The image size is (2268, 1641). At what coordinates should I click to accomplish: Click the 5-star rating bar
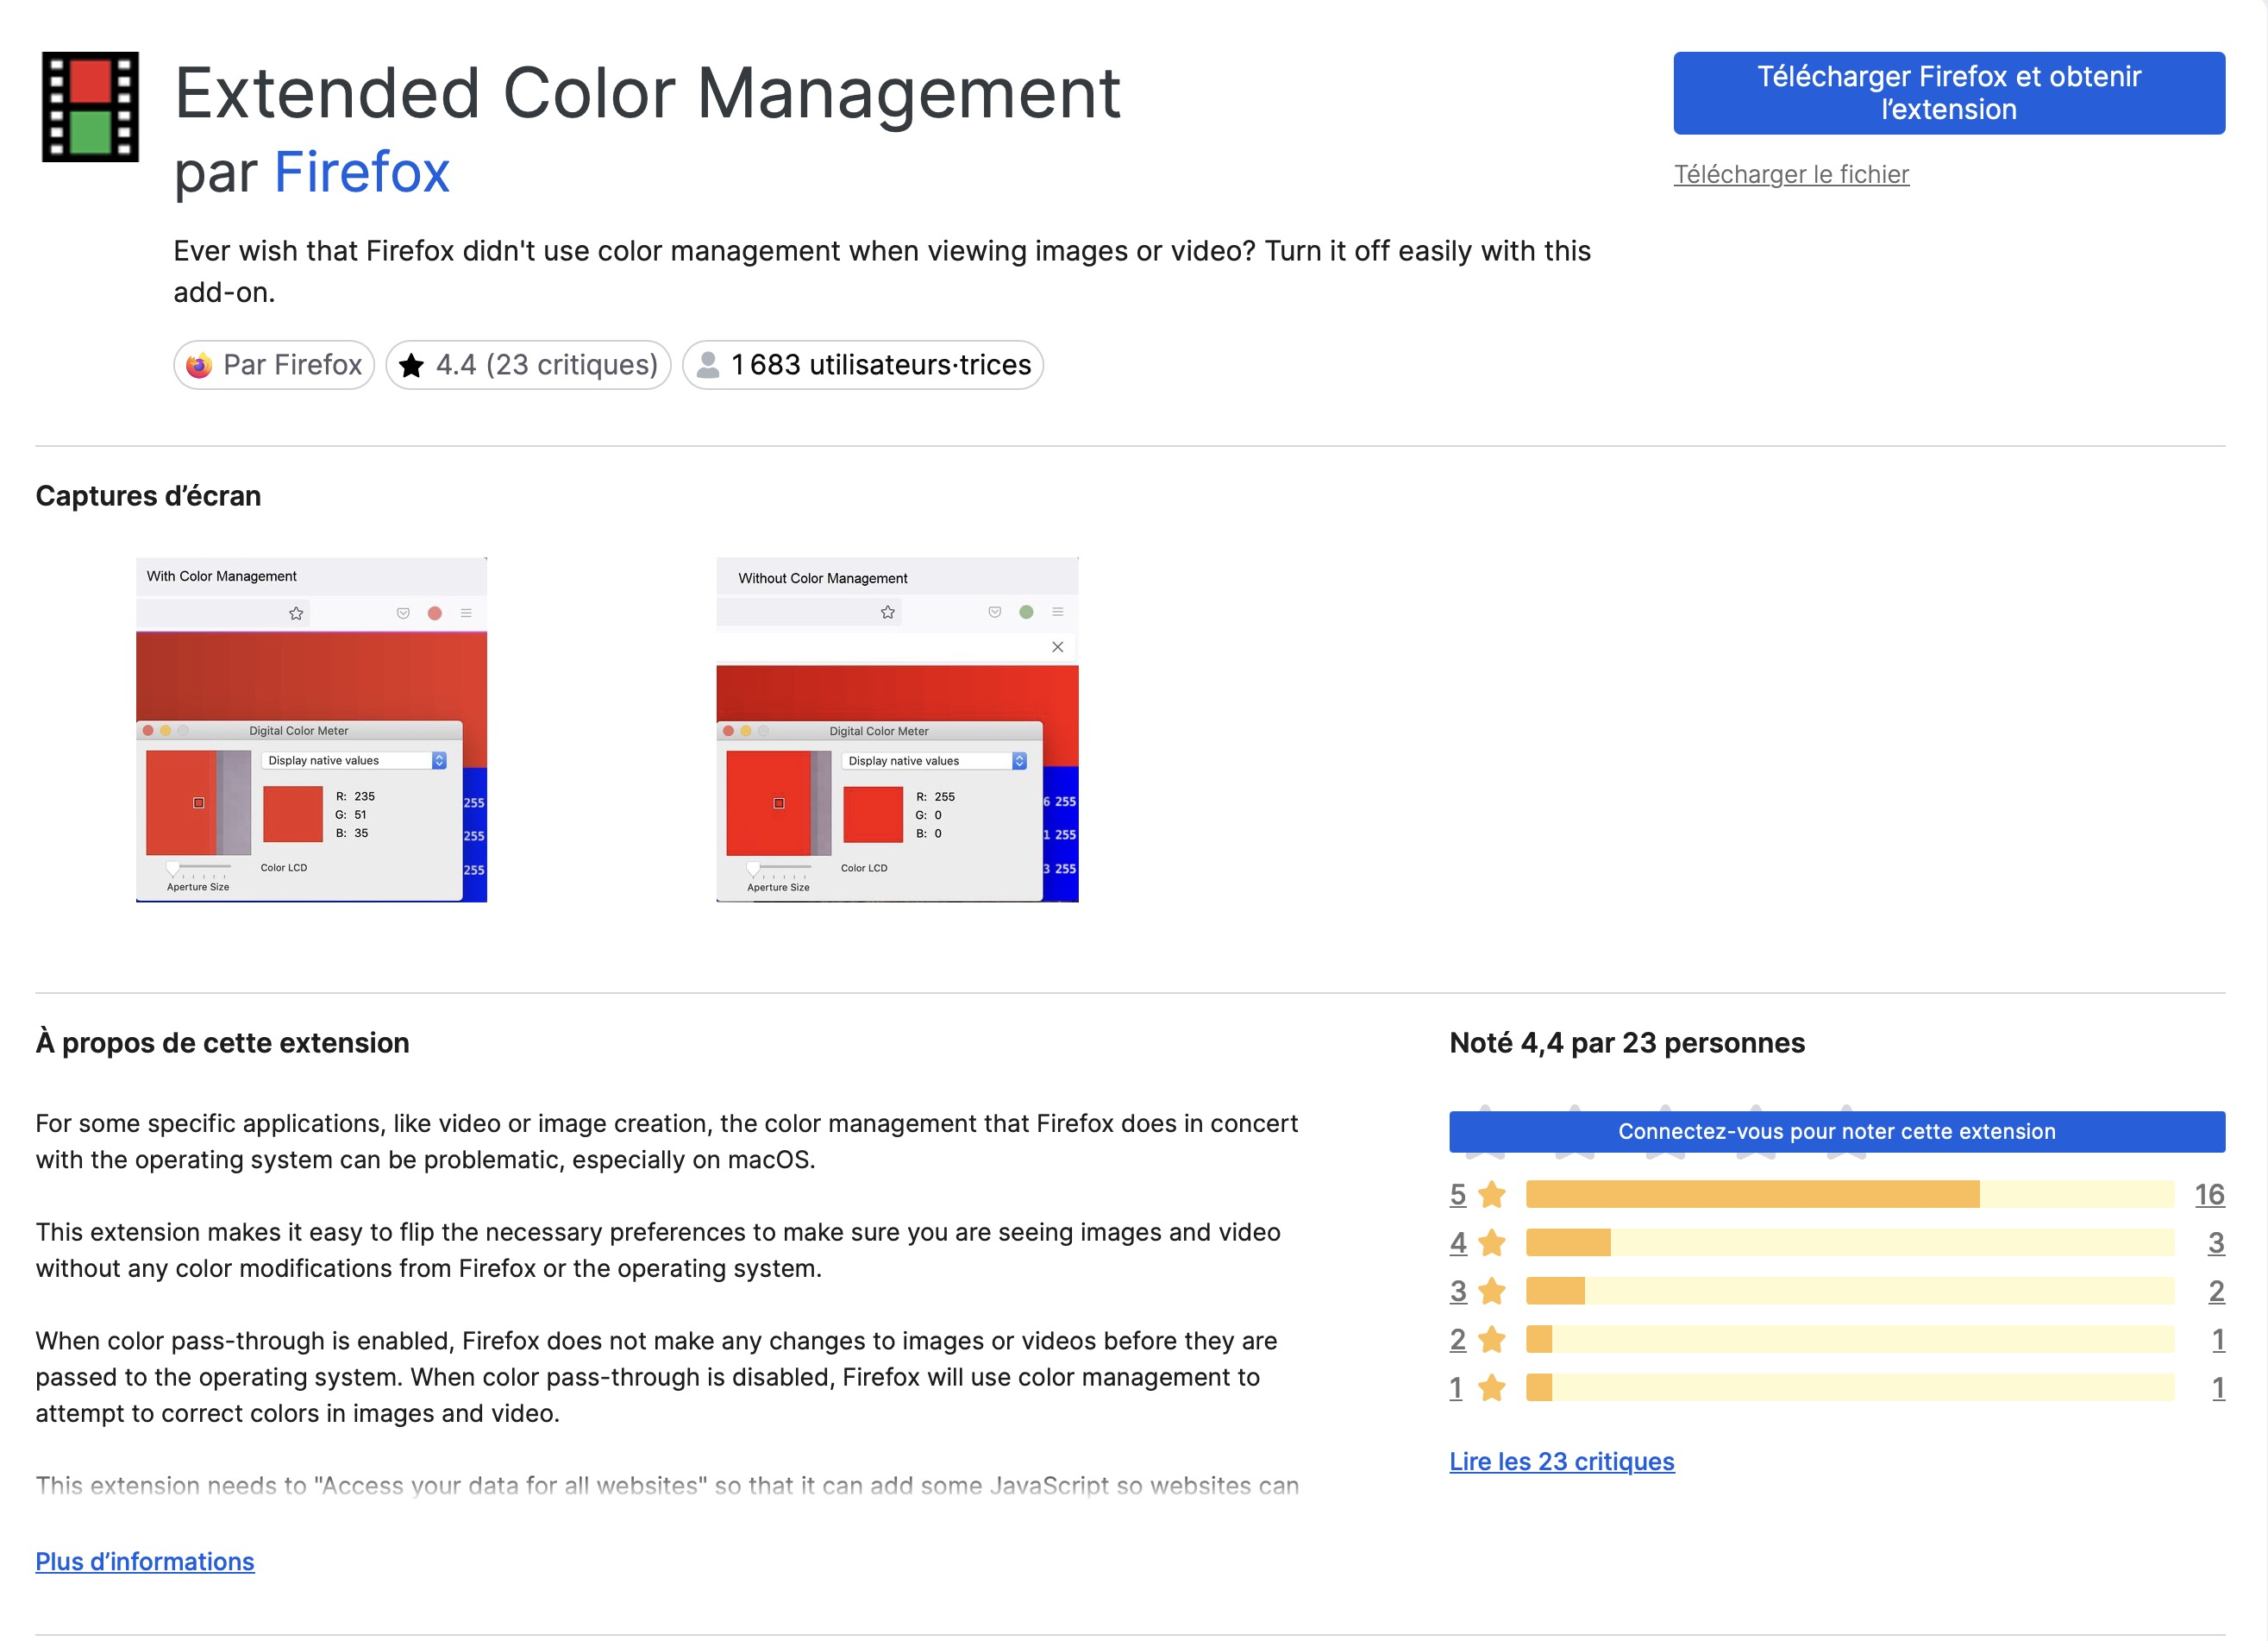1849,1195
